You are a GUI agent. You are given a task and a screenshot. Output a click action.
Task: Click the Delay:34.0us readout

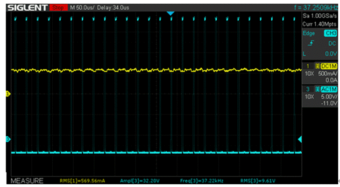click(x=112, y=8)
